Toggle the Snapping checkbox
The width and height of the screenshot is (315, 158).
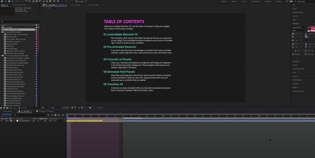pos(76,2)
